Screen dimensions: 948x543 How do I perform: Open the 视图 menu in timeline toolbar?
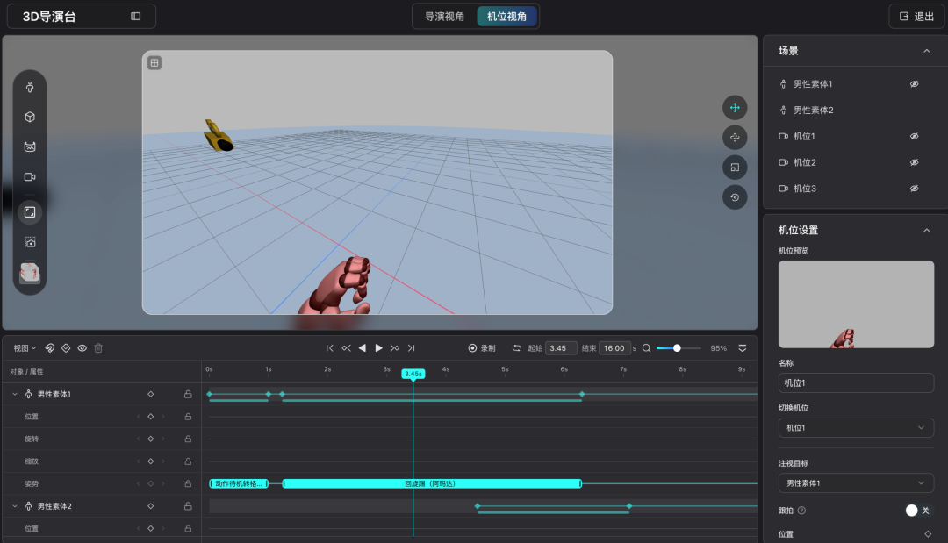click(x=25, y=348)
